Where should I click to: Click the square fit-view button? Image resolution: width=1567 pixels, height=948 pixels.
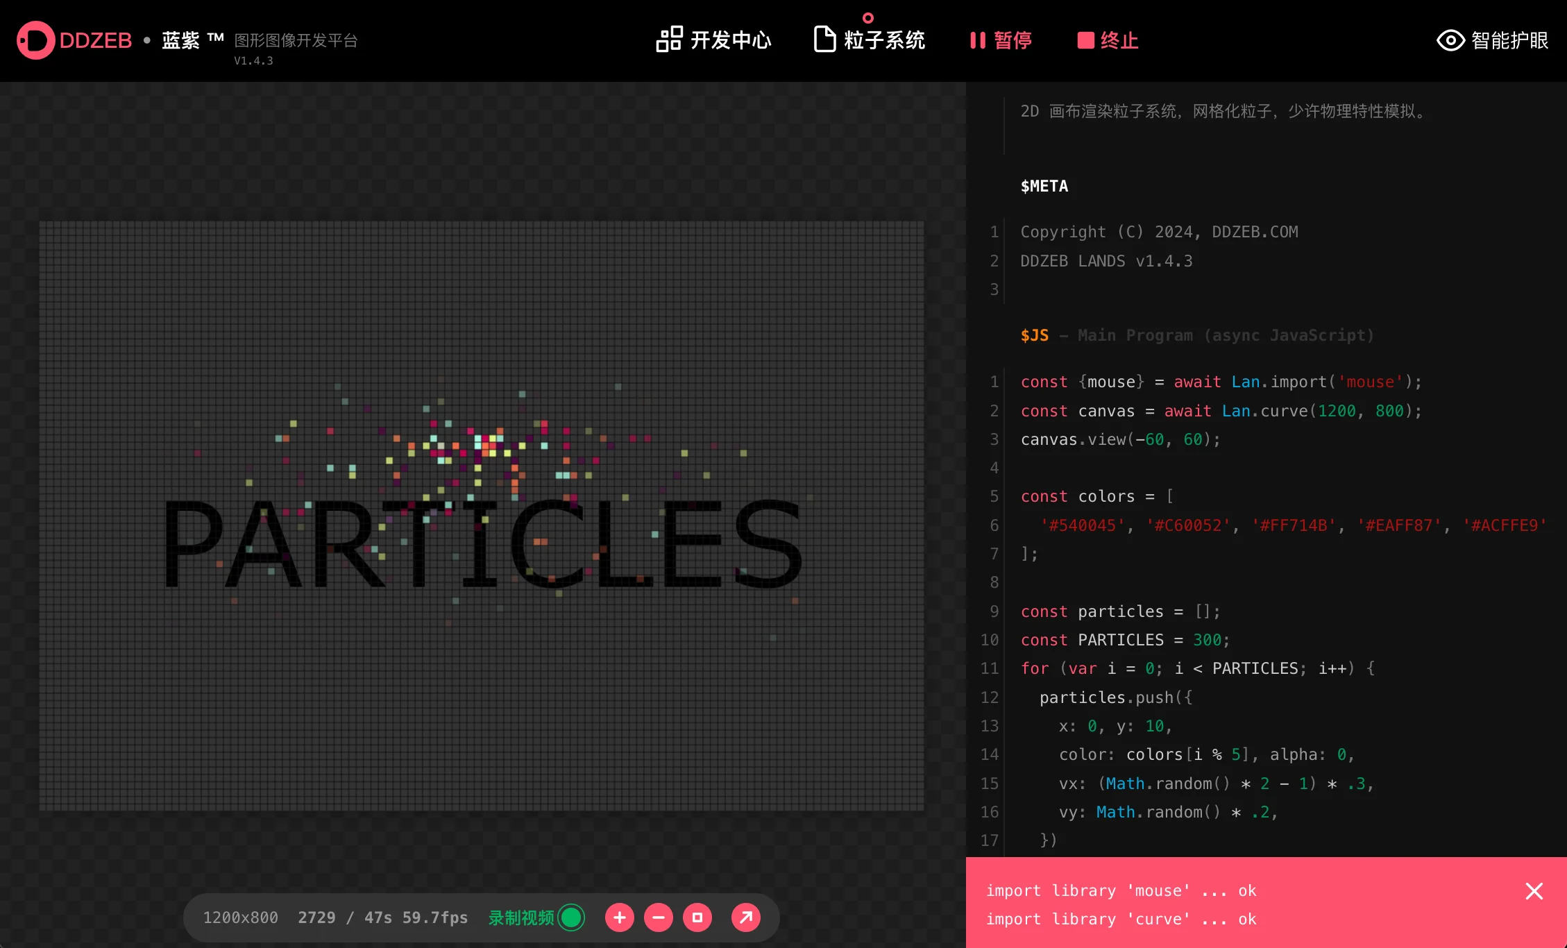click(697, 917)
